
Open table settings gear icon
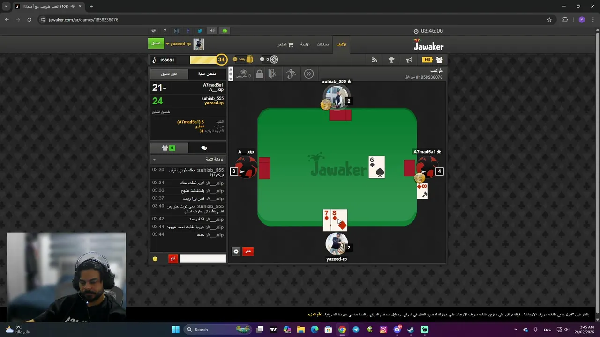point(236,251)
